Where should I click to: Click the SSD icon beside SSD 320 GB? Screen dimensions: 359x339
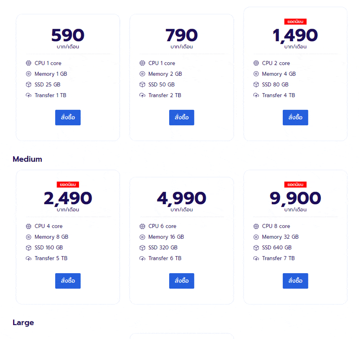point(142,248)
